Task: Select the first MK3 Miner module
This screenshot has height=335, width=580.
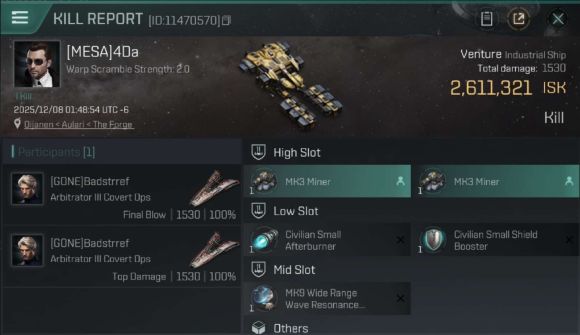Action: [327, 181]
